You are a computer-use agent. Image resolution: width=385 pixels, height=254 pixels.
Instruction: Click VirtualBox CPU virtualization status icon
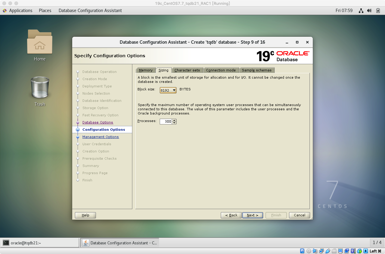coord(353,251)
